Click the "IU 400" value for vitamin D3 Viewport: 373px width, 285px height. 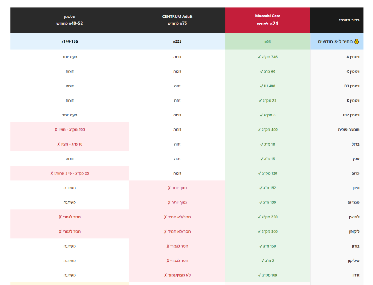268,86
